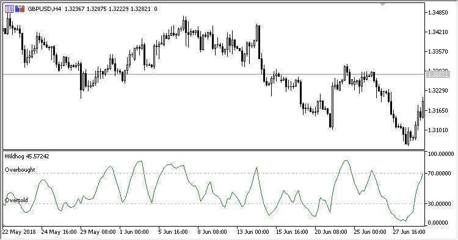Click the 13 Jun 00:00 time label

pyautogui.click(x=253, y=232)
